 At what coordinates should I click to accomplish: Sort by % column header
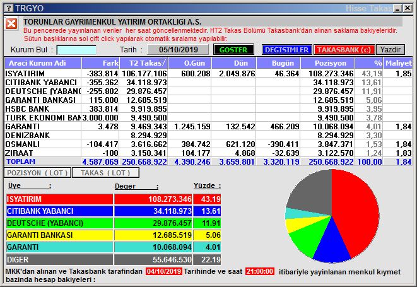click(369, 63)
